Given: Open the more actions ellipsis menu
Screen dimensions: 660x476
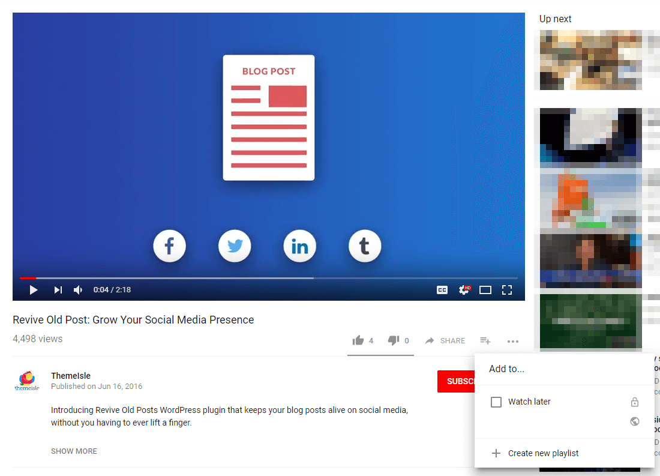Looking at the screenshot, I should (x=512, y=341).
